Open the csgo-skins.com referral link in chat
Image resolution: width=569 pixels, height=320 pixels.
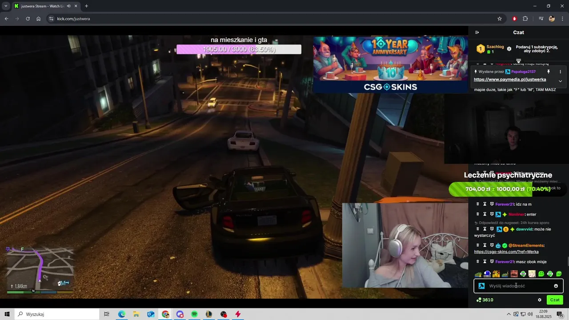pyautogui.click(x=506, y=252)
